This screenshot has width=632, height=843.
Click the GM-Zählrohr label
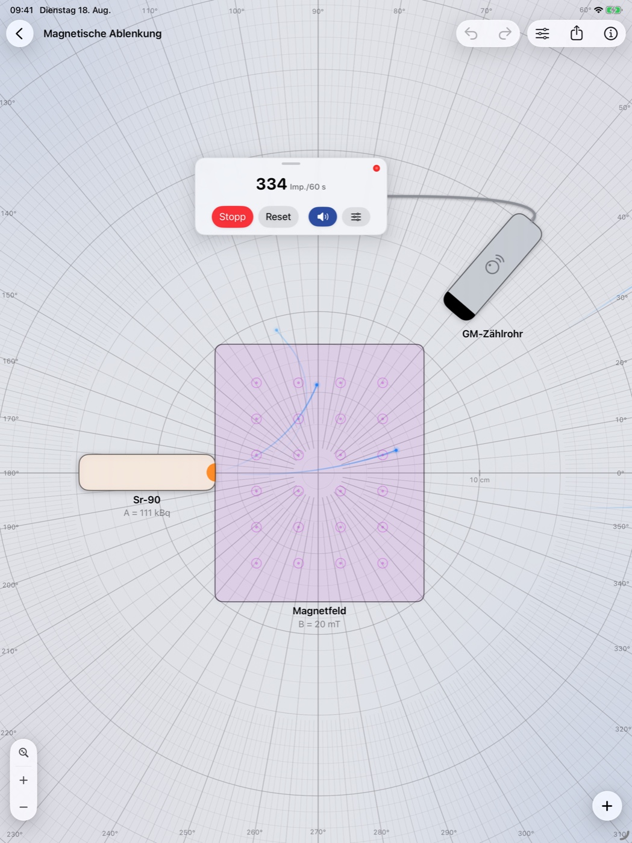[492, 334]
